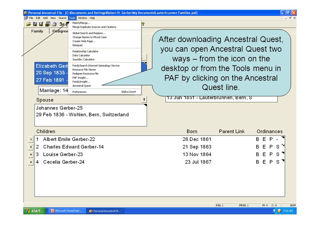
Task: Open Global Search and Replace
Action: (x=104, y=33)
